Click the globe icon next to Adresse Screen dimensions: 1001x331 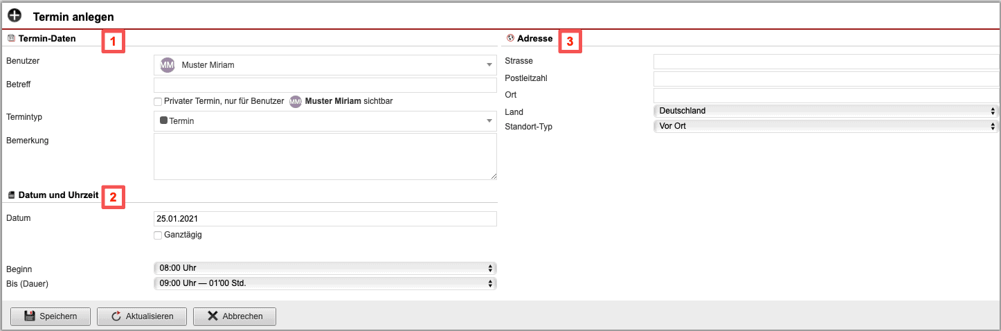pos(510,39)
